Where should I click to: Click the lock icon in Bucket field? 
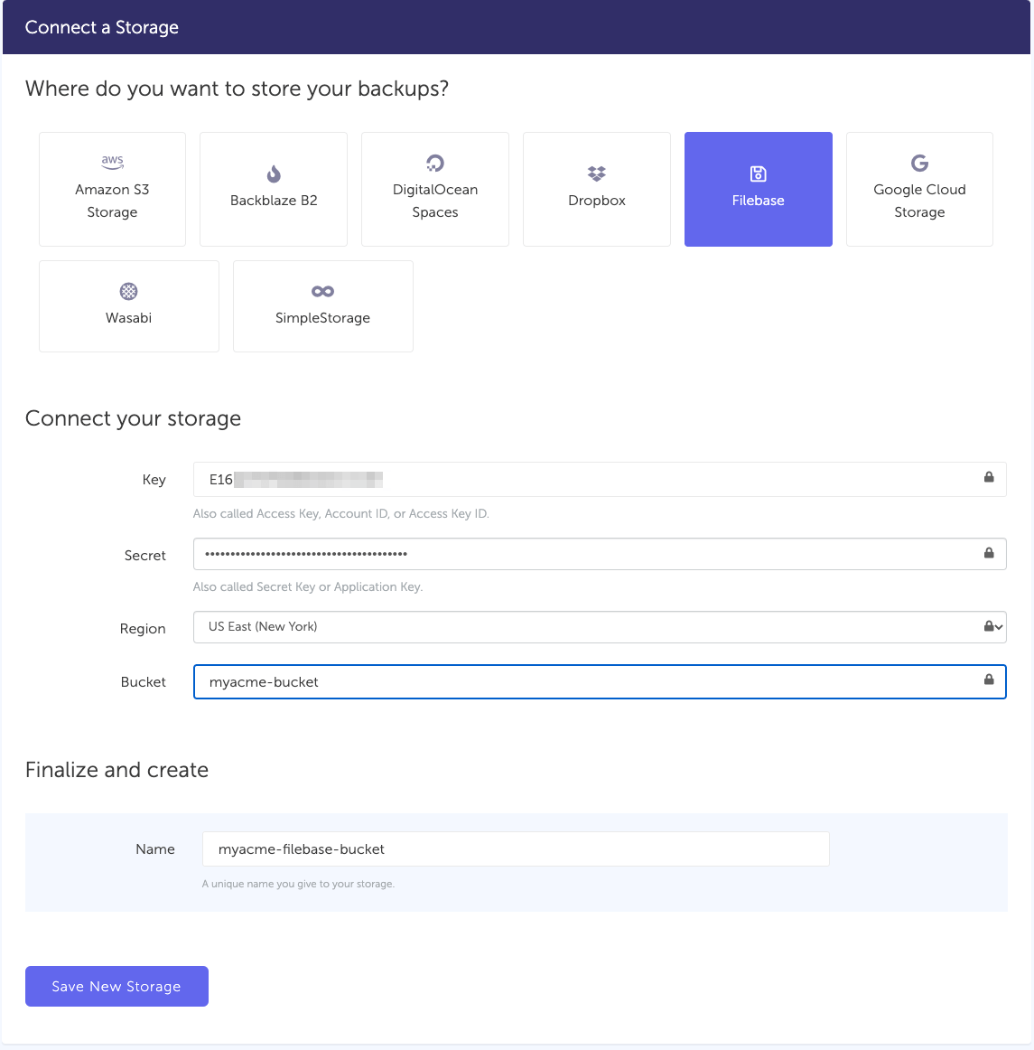click(989, 680)
